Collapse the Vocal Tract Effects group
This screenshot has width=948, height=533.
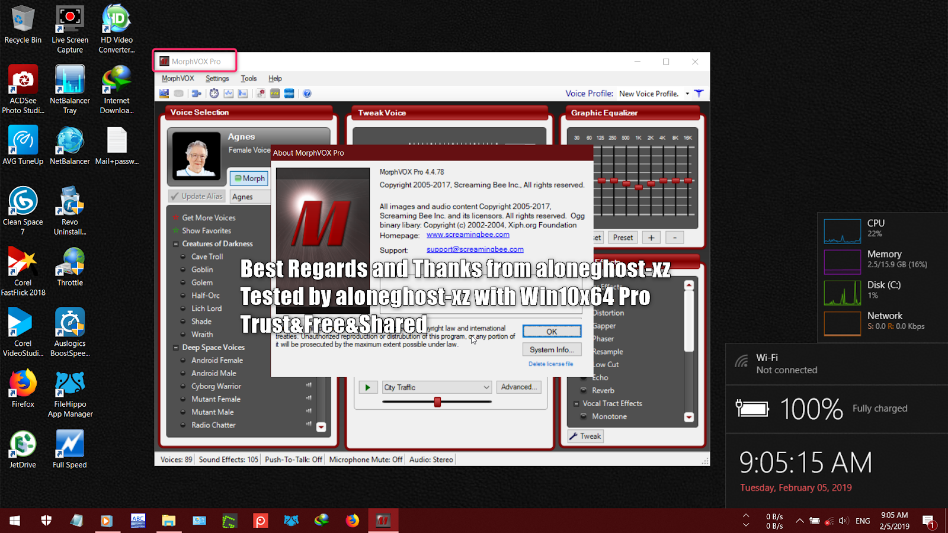[577, 404]
